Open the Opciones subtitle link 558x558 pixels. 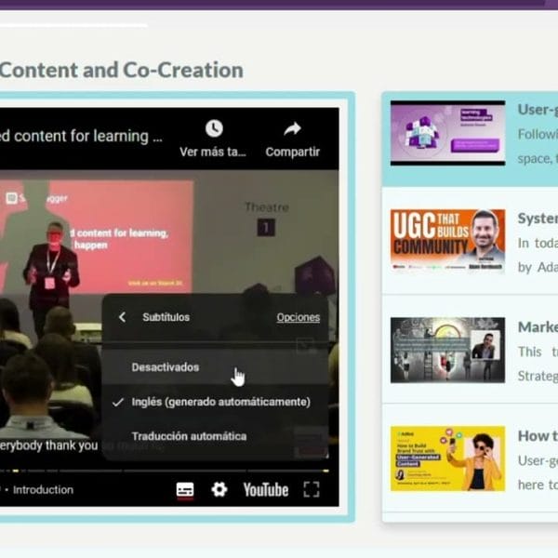299,317
